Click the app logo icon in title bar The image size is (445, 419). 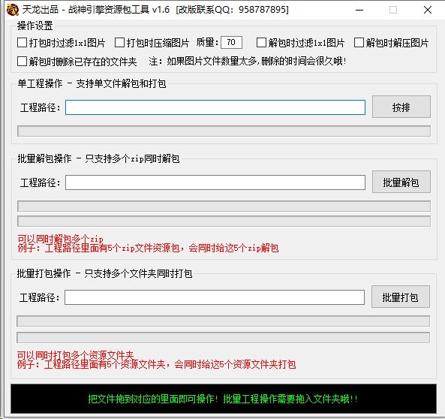coord(13,10)
